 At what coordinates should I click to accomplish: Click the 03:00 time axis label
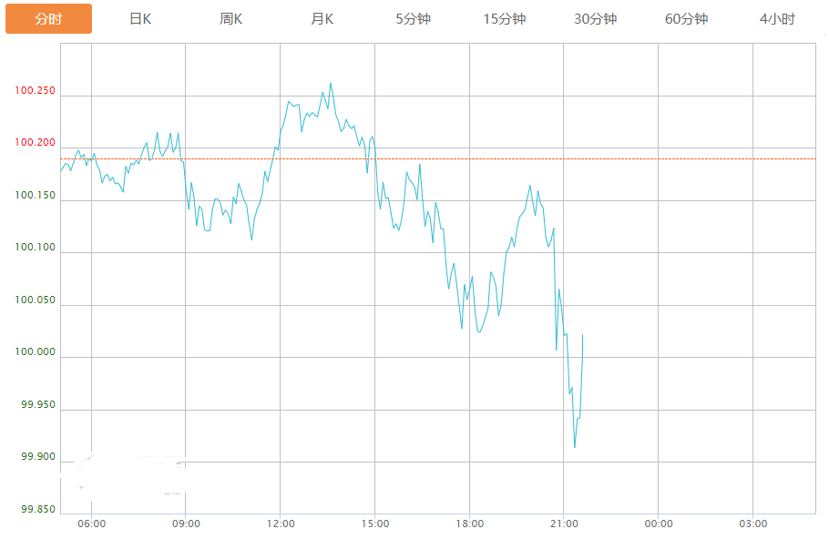[x=753, y=524]
